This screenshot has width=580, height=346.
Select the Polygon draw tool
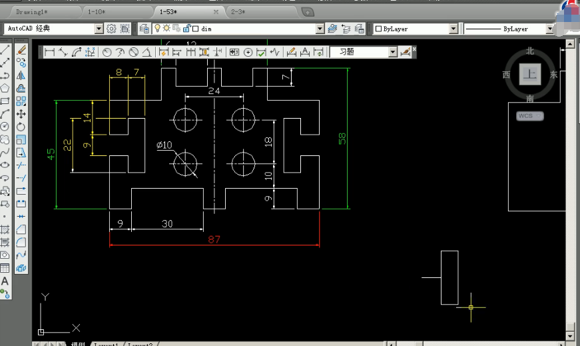5,88
